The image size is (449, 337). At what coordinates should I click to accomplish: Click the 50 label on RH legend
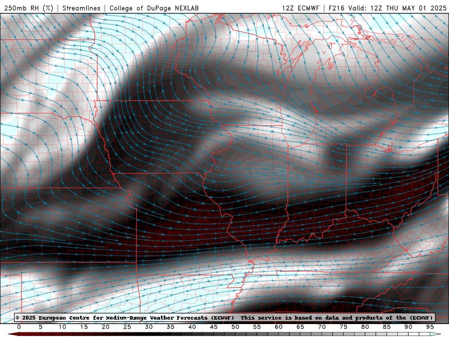(x=235, y=327)
